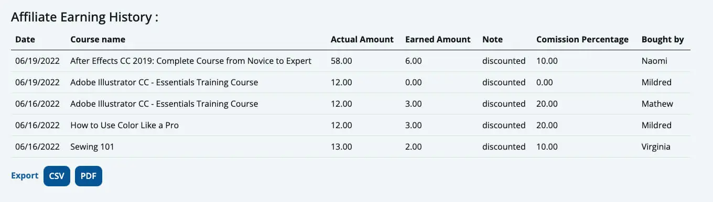Click buyer name Virginia
Screen dimensions: 713x202
(656, 147)
